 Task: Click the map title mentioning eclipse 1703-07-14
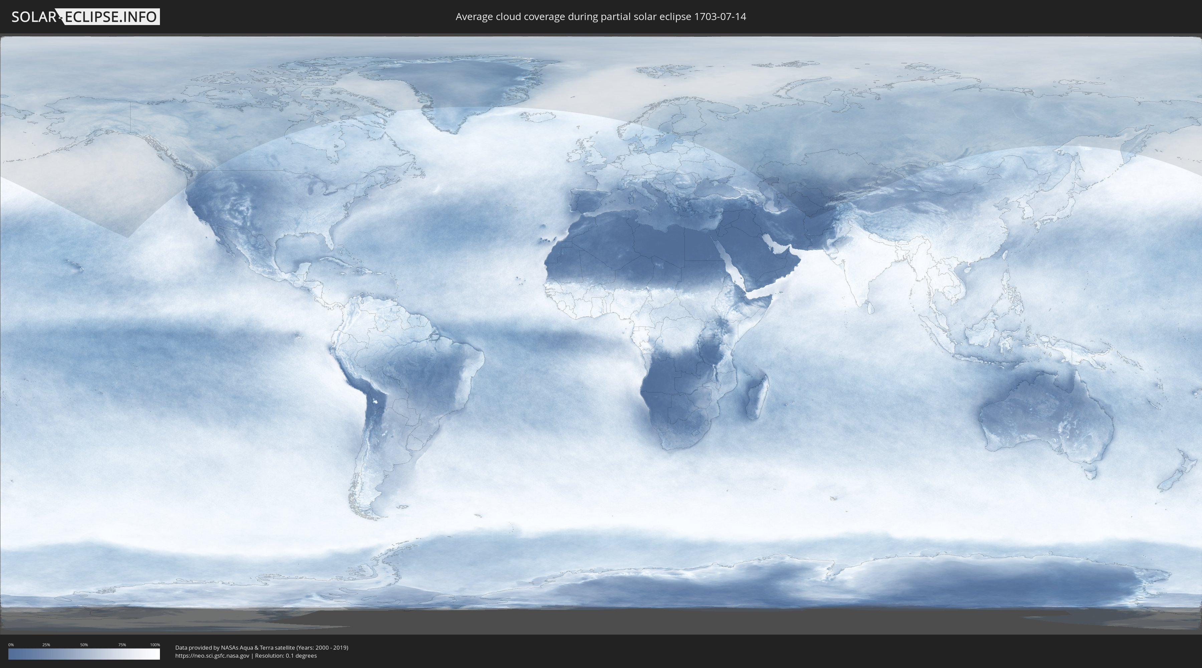(x=601, y=16)
